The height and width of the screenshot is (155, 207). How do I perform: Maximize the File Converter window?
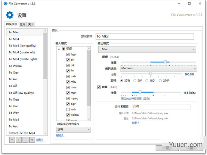coord(189,3)
